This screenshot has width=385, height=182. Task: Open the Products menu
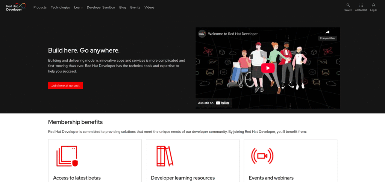[40, 8]
